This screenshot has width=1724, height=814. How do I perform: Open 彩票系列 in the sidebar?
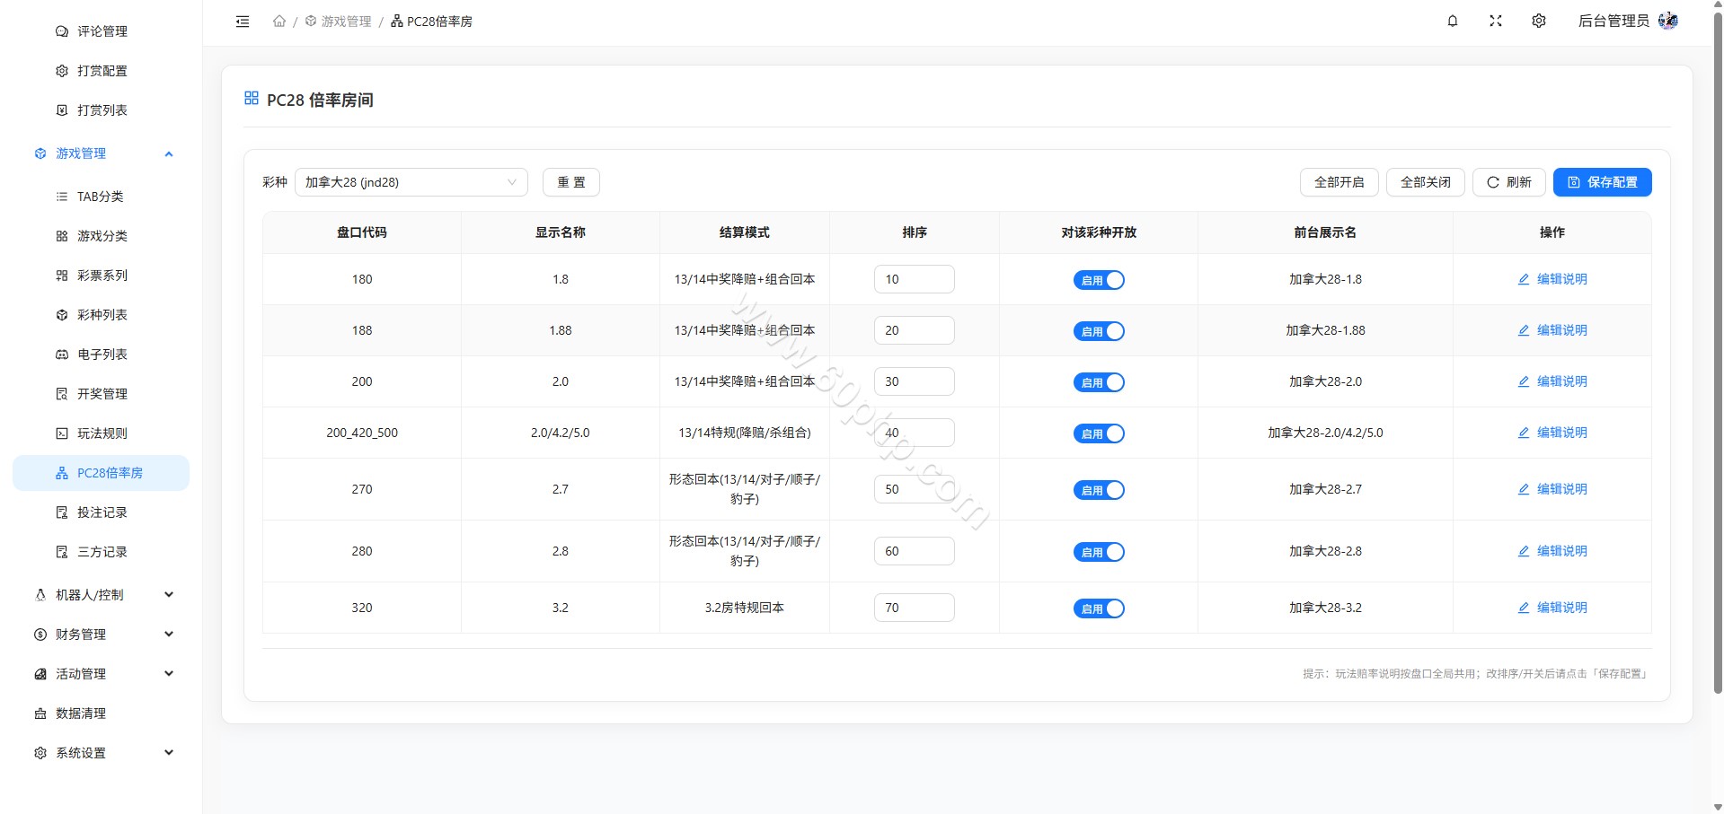point(102,276)
